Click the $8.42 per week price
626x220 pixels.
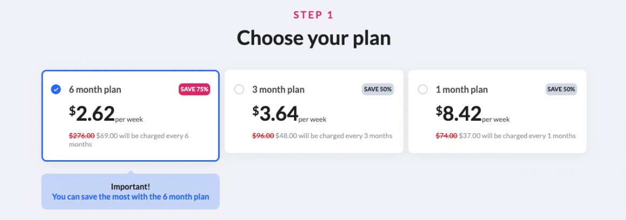tap(473, 114)
